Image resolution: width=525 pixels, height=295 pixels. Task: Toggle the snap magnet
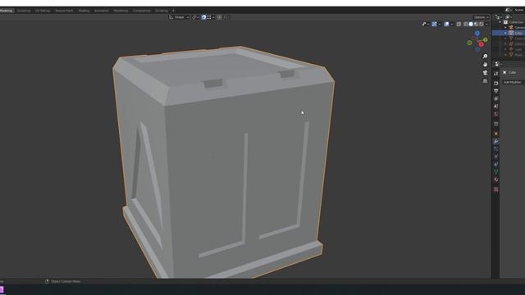[203, 17]
